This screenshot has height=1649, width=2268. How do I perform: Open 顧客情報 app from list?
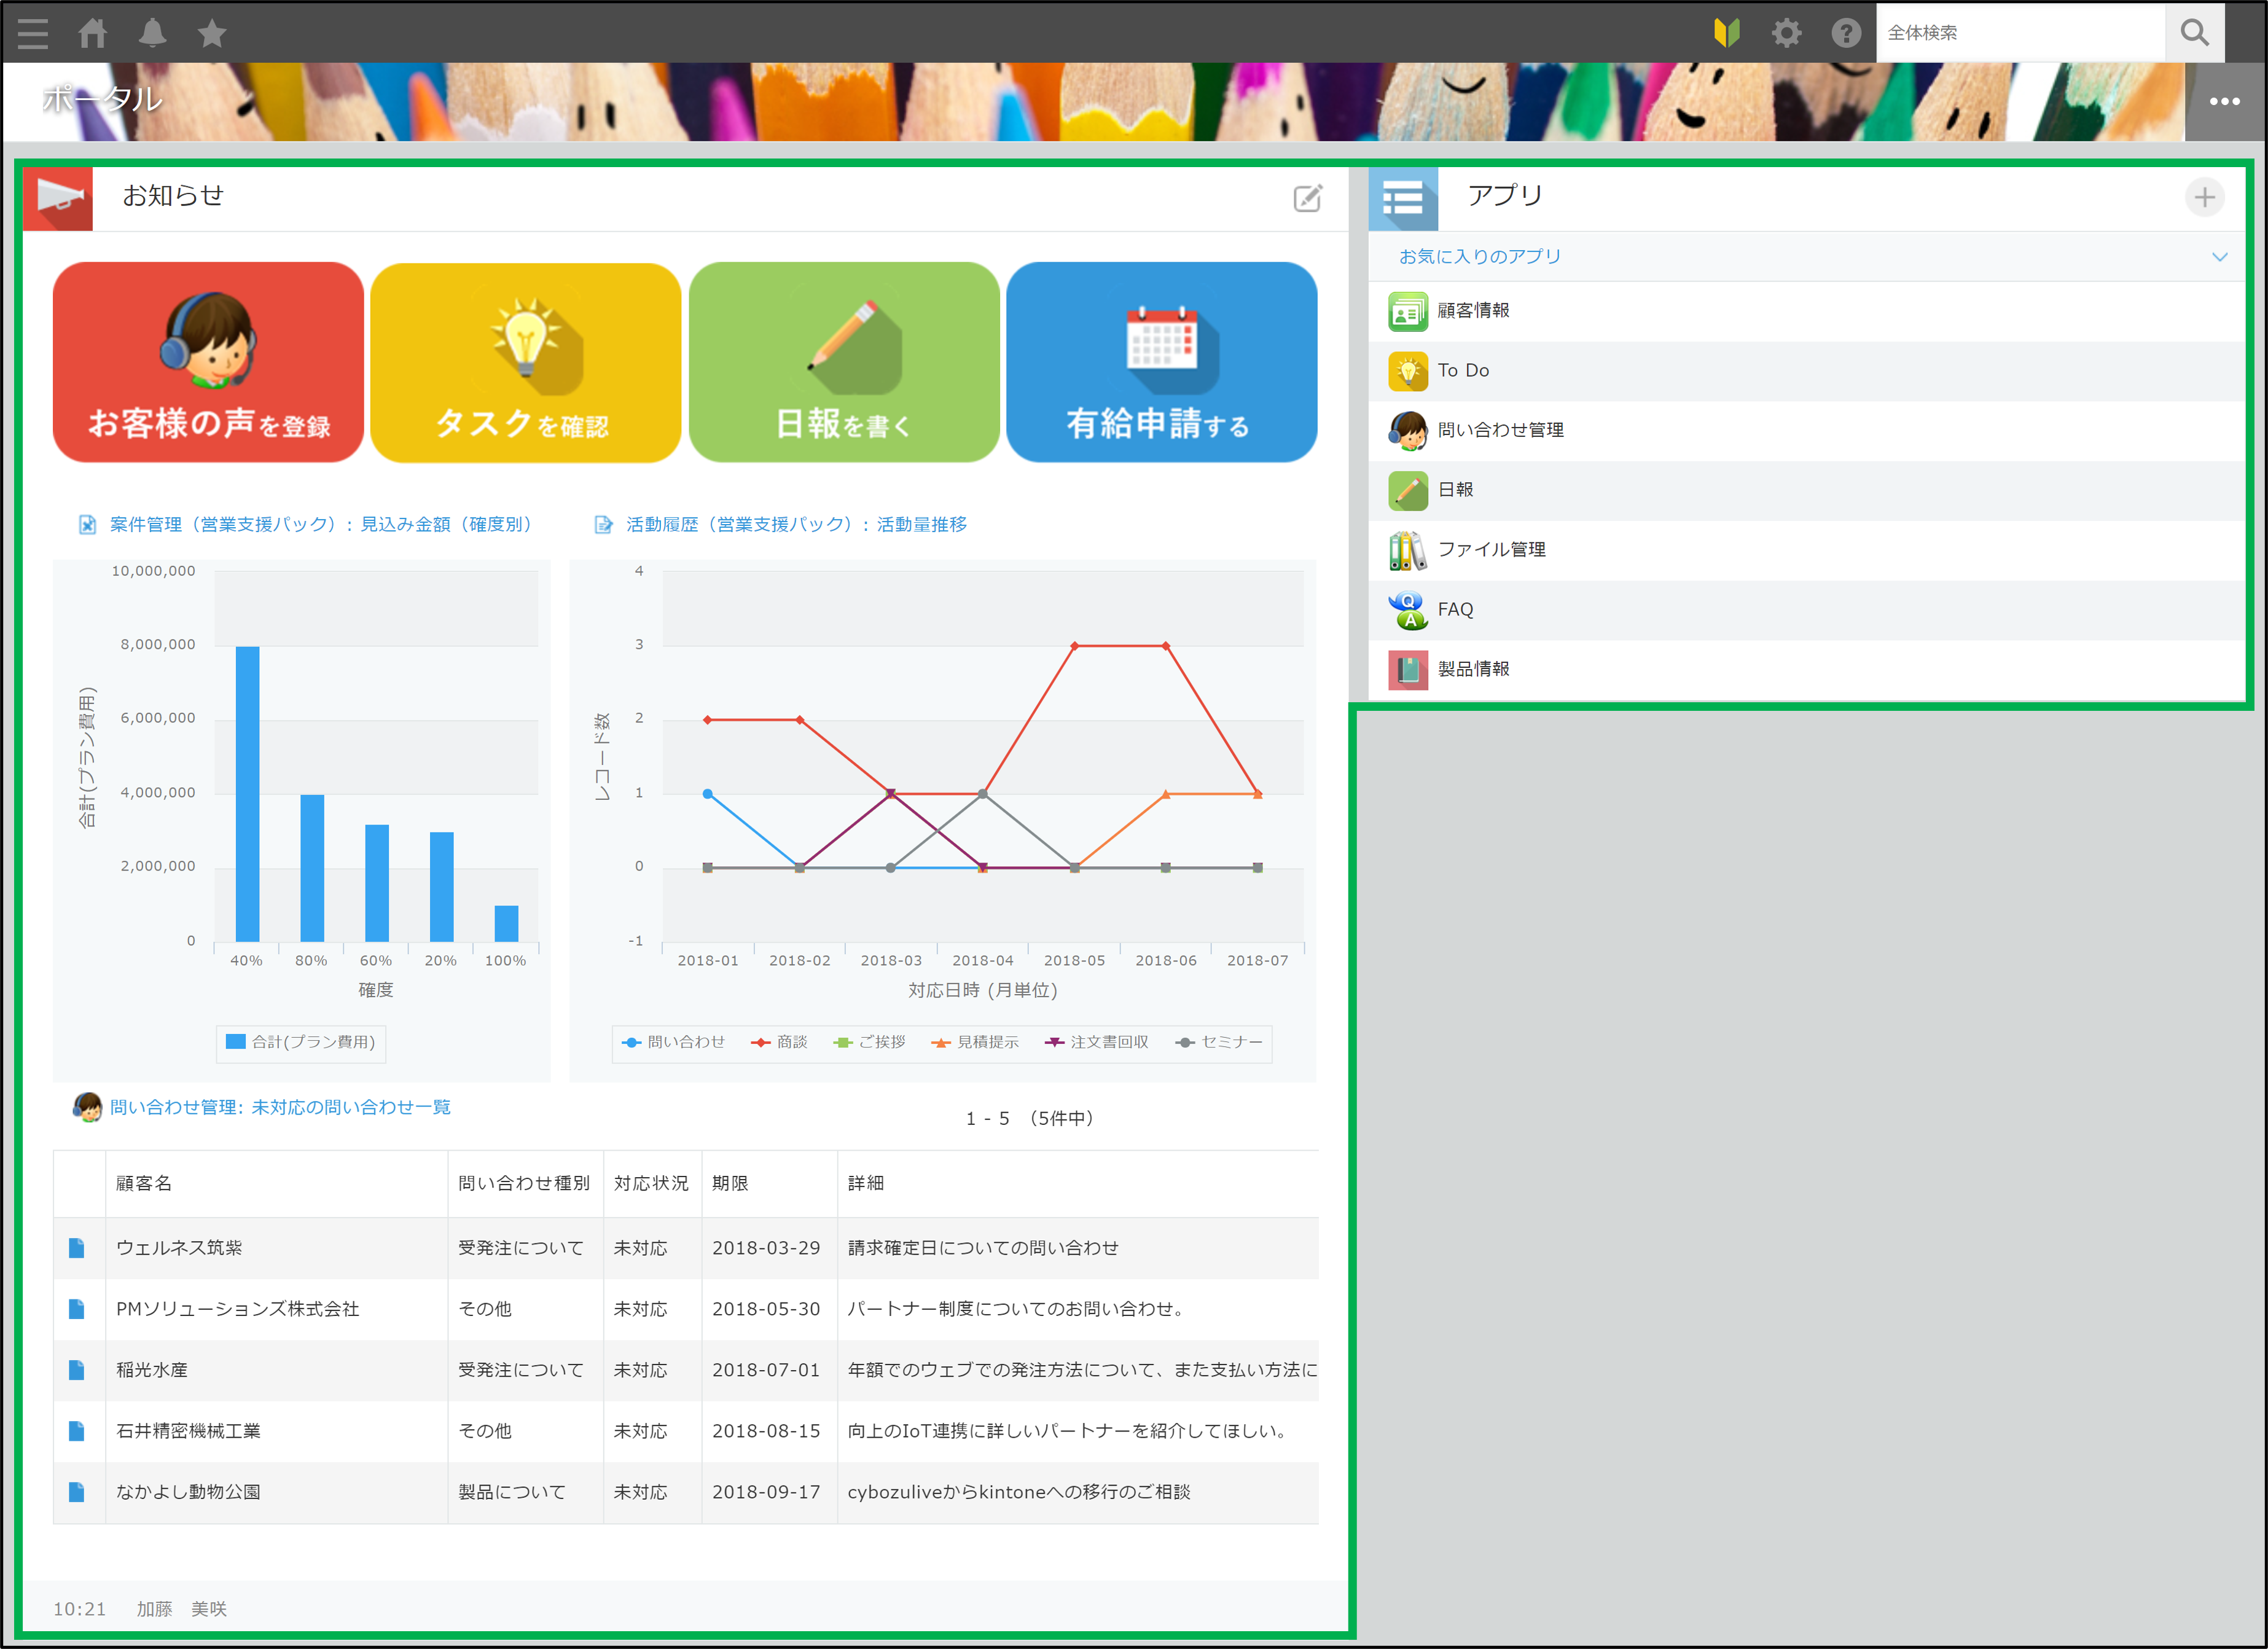tap(1473, 311)
